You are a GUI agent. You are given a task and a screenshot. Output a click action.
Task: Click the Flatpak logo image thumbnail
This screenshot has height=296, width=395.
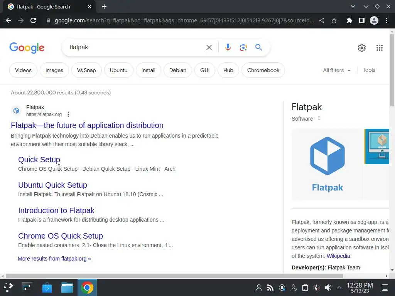click(x=327, y=164)
